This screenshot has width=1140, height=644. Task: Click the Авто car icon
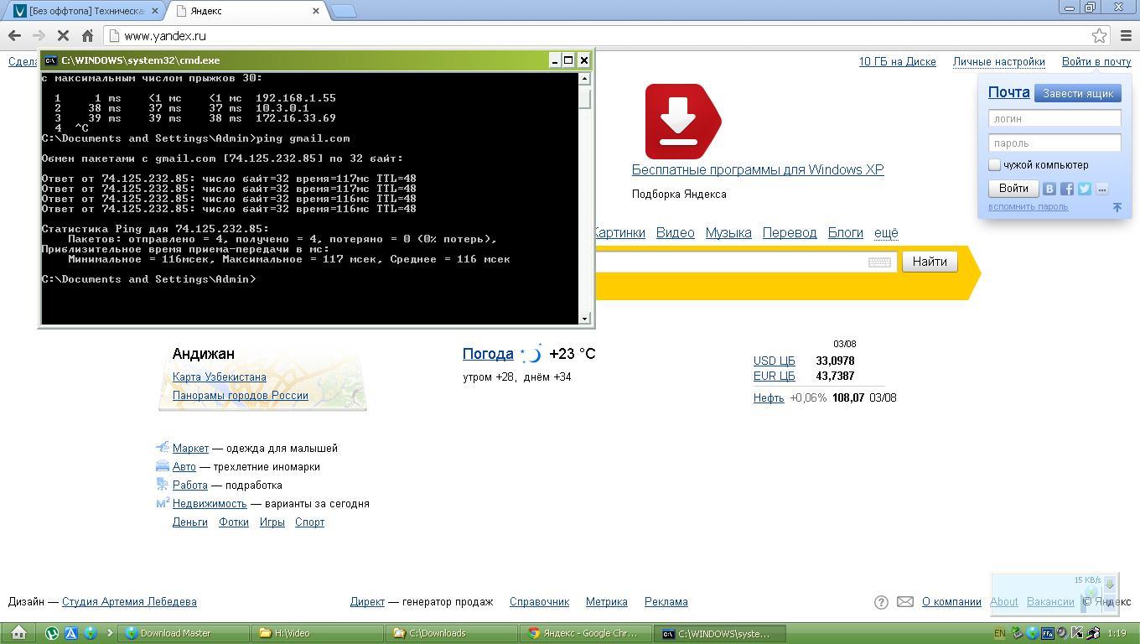click(163, 466)
